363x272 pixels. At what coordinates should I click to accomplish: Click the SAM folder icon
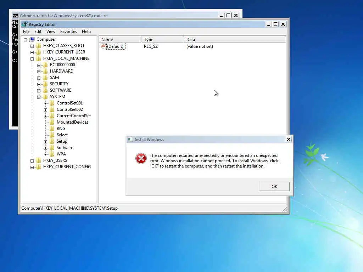(45, 78)
